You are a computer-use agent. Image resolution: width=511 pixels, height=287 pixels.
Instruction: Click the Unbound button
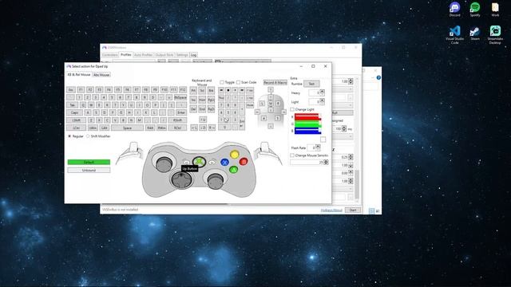click(89, 170)
